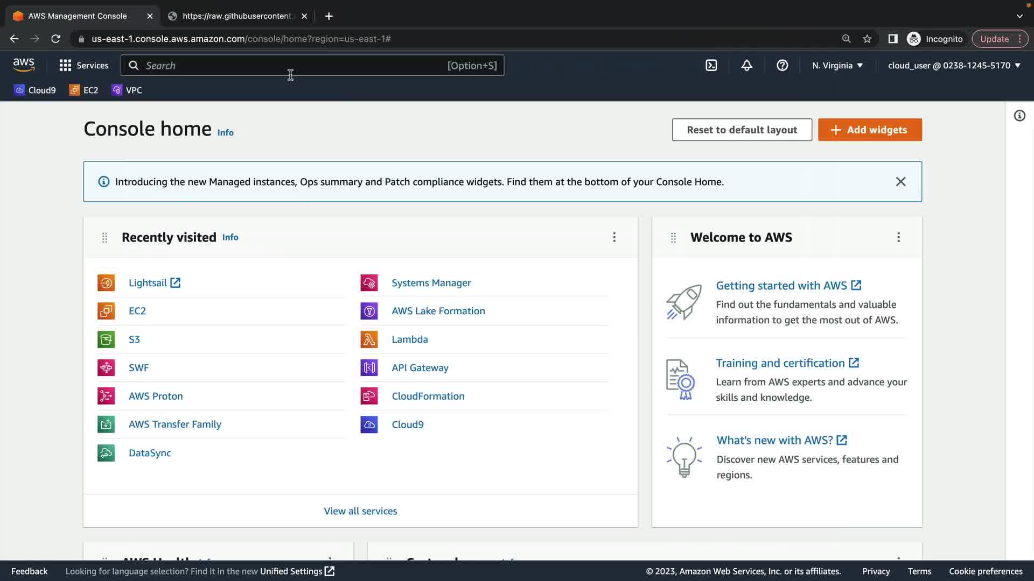This screenshot has height=581, width=1034.
Task: Expand the cloud_user account menu
Action: [954, 66]
